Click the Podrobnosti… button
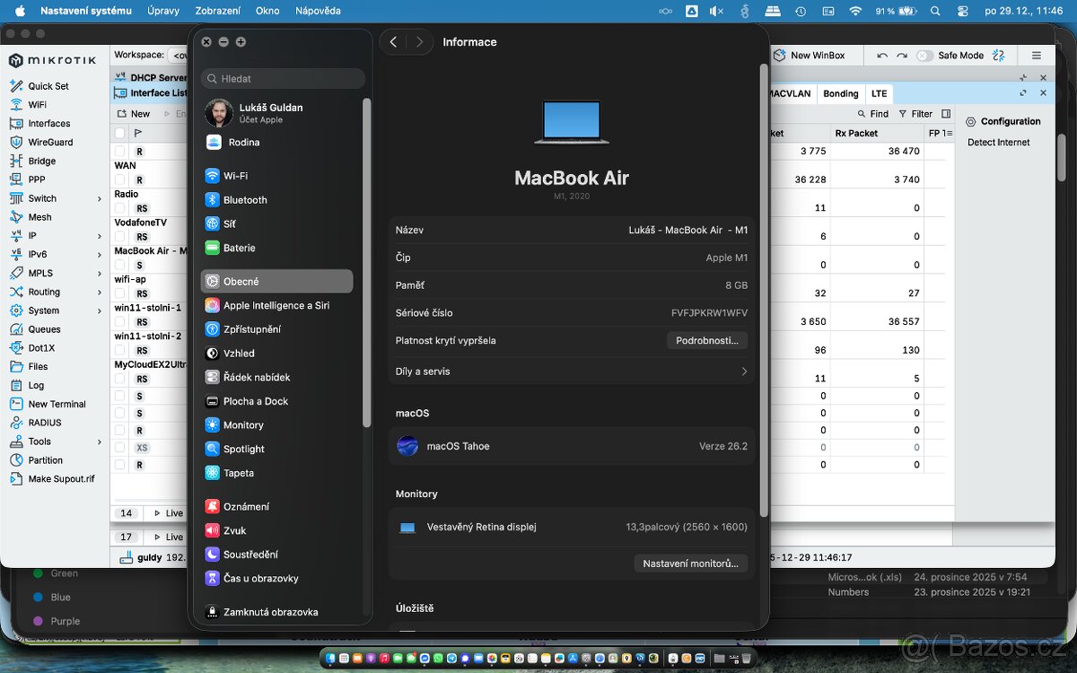This screenshot has width=1077, height=673. pos(706,341)
